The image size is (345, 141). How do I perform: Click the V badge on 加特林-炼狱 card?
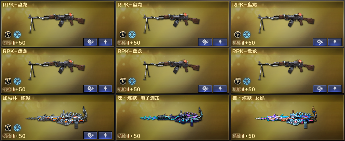point(8,128)
